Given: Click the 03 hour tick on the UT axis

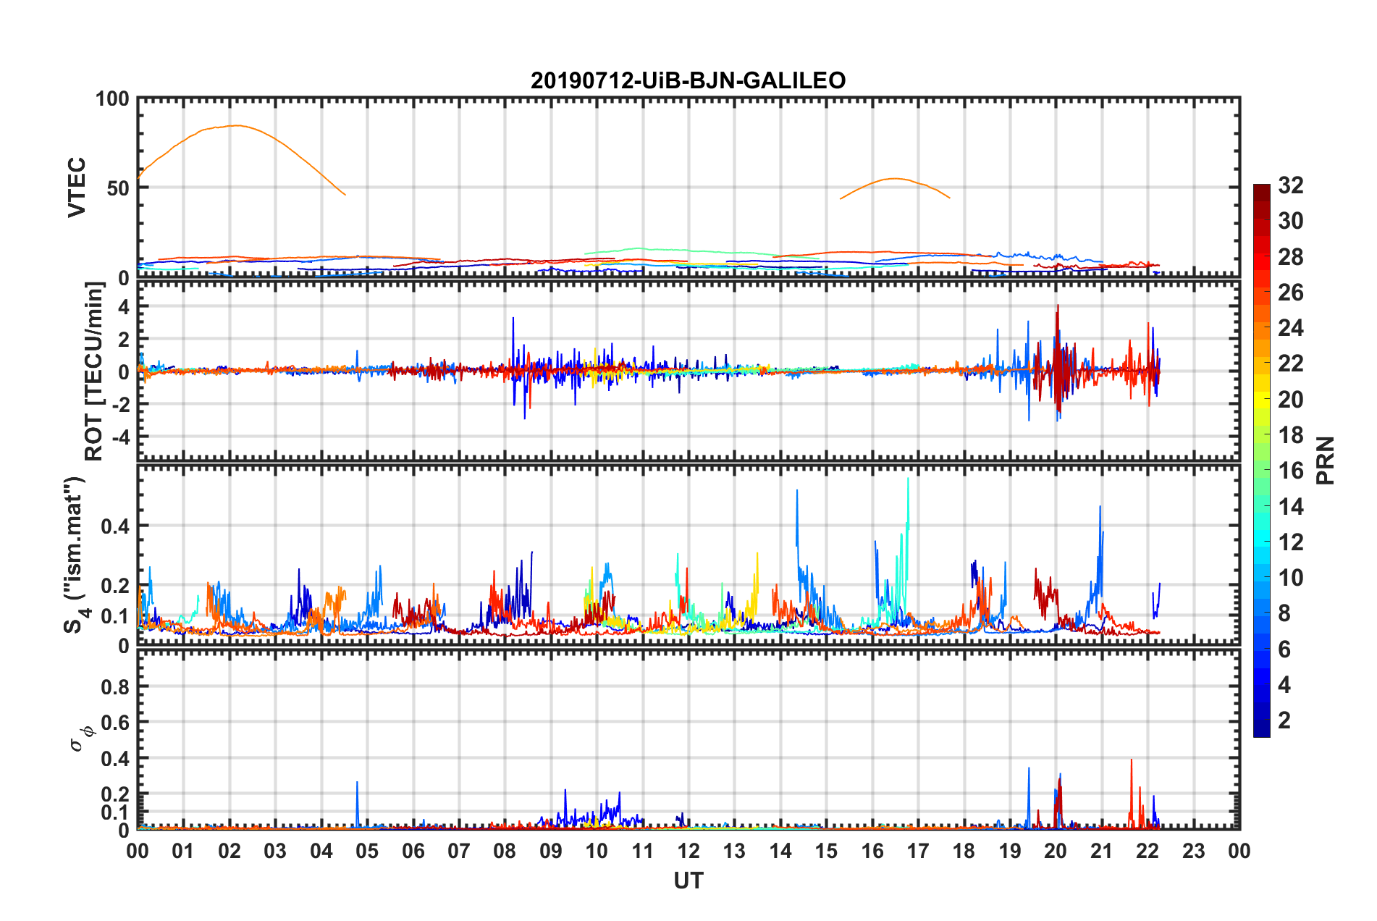Looking at the screenshot, I should [275, 851].
